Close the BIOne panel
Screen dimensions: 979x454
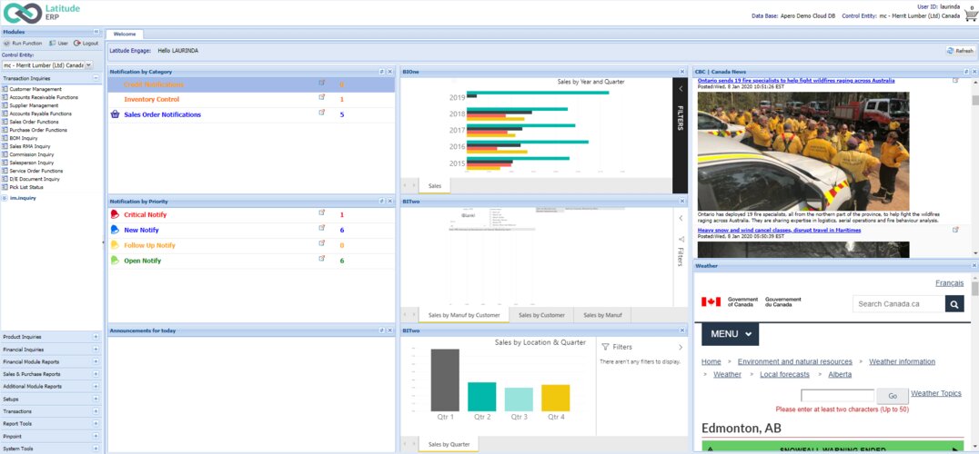click(x=682, y=72)
